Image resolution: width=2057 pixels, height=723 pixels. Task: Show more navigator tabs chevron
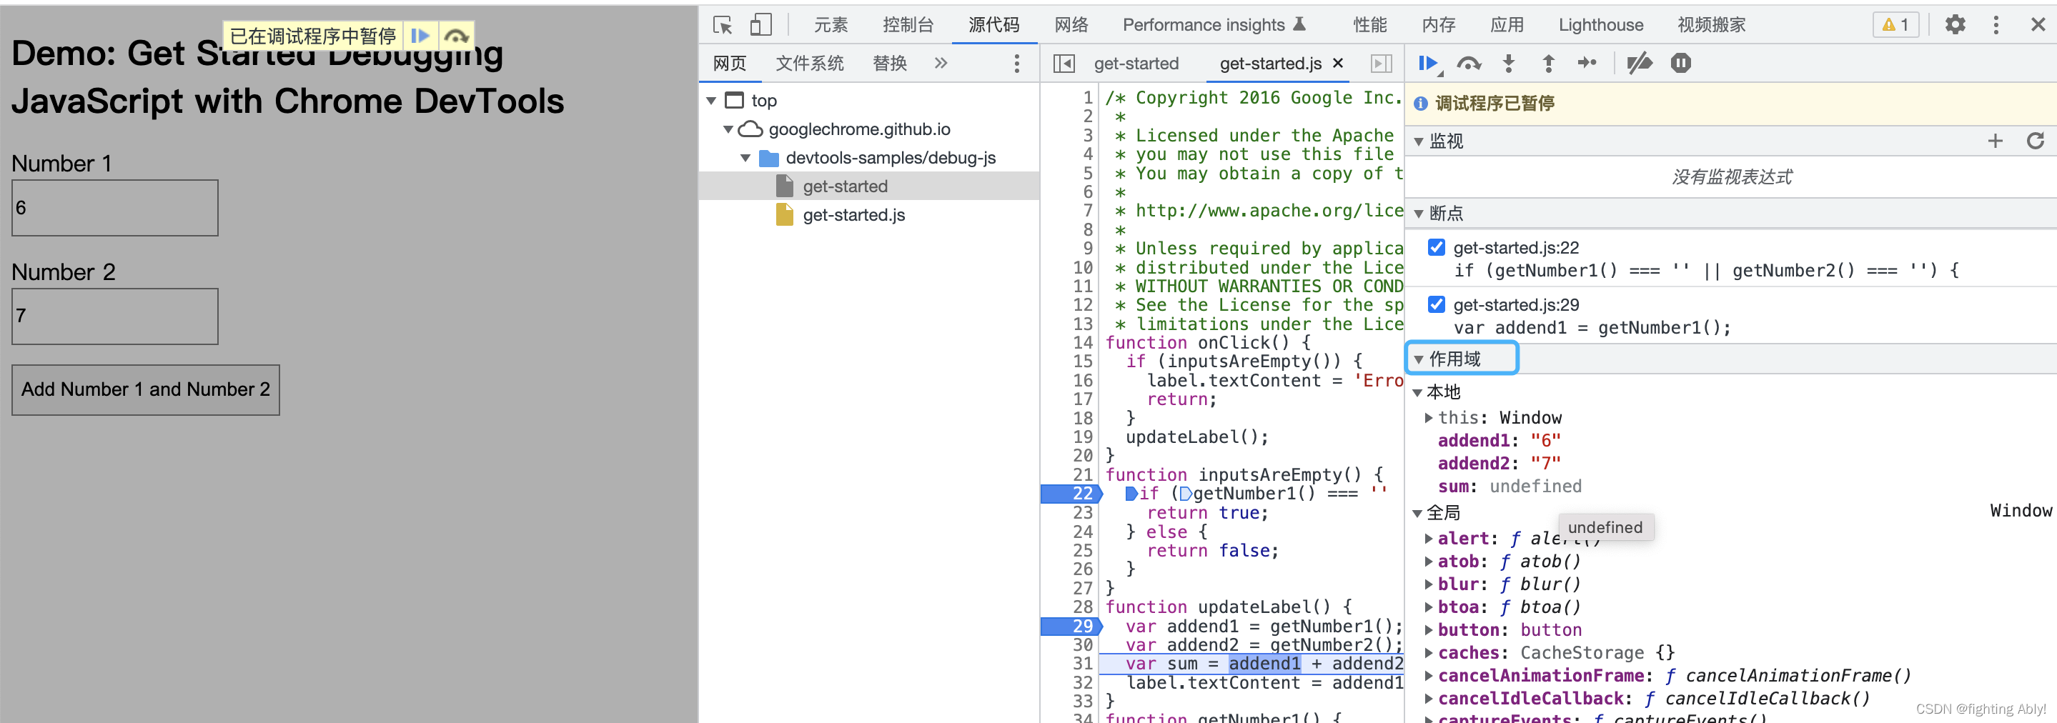[x=941, y=63]
